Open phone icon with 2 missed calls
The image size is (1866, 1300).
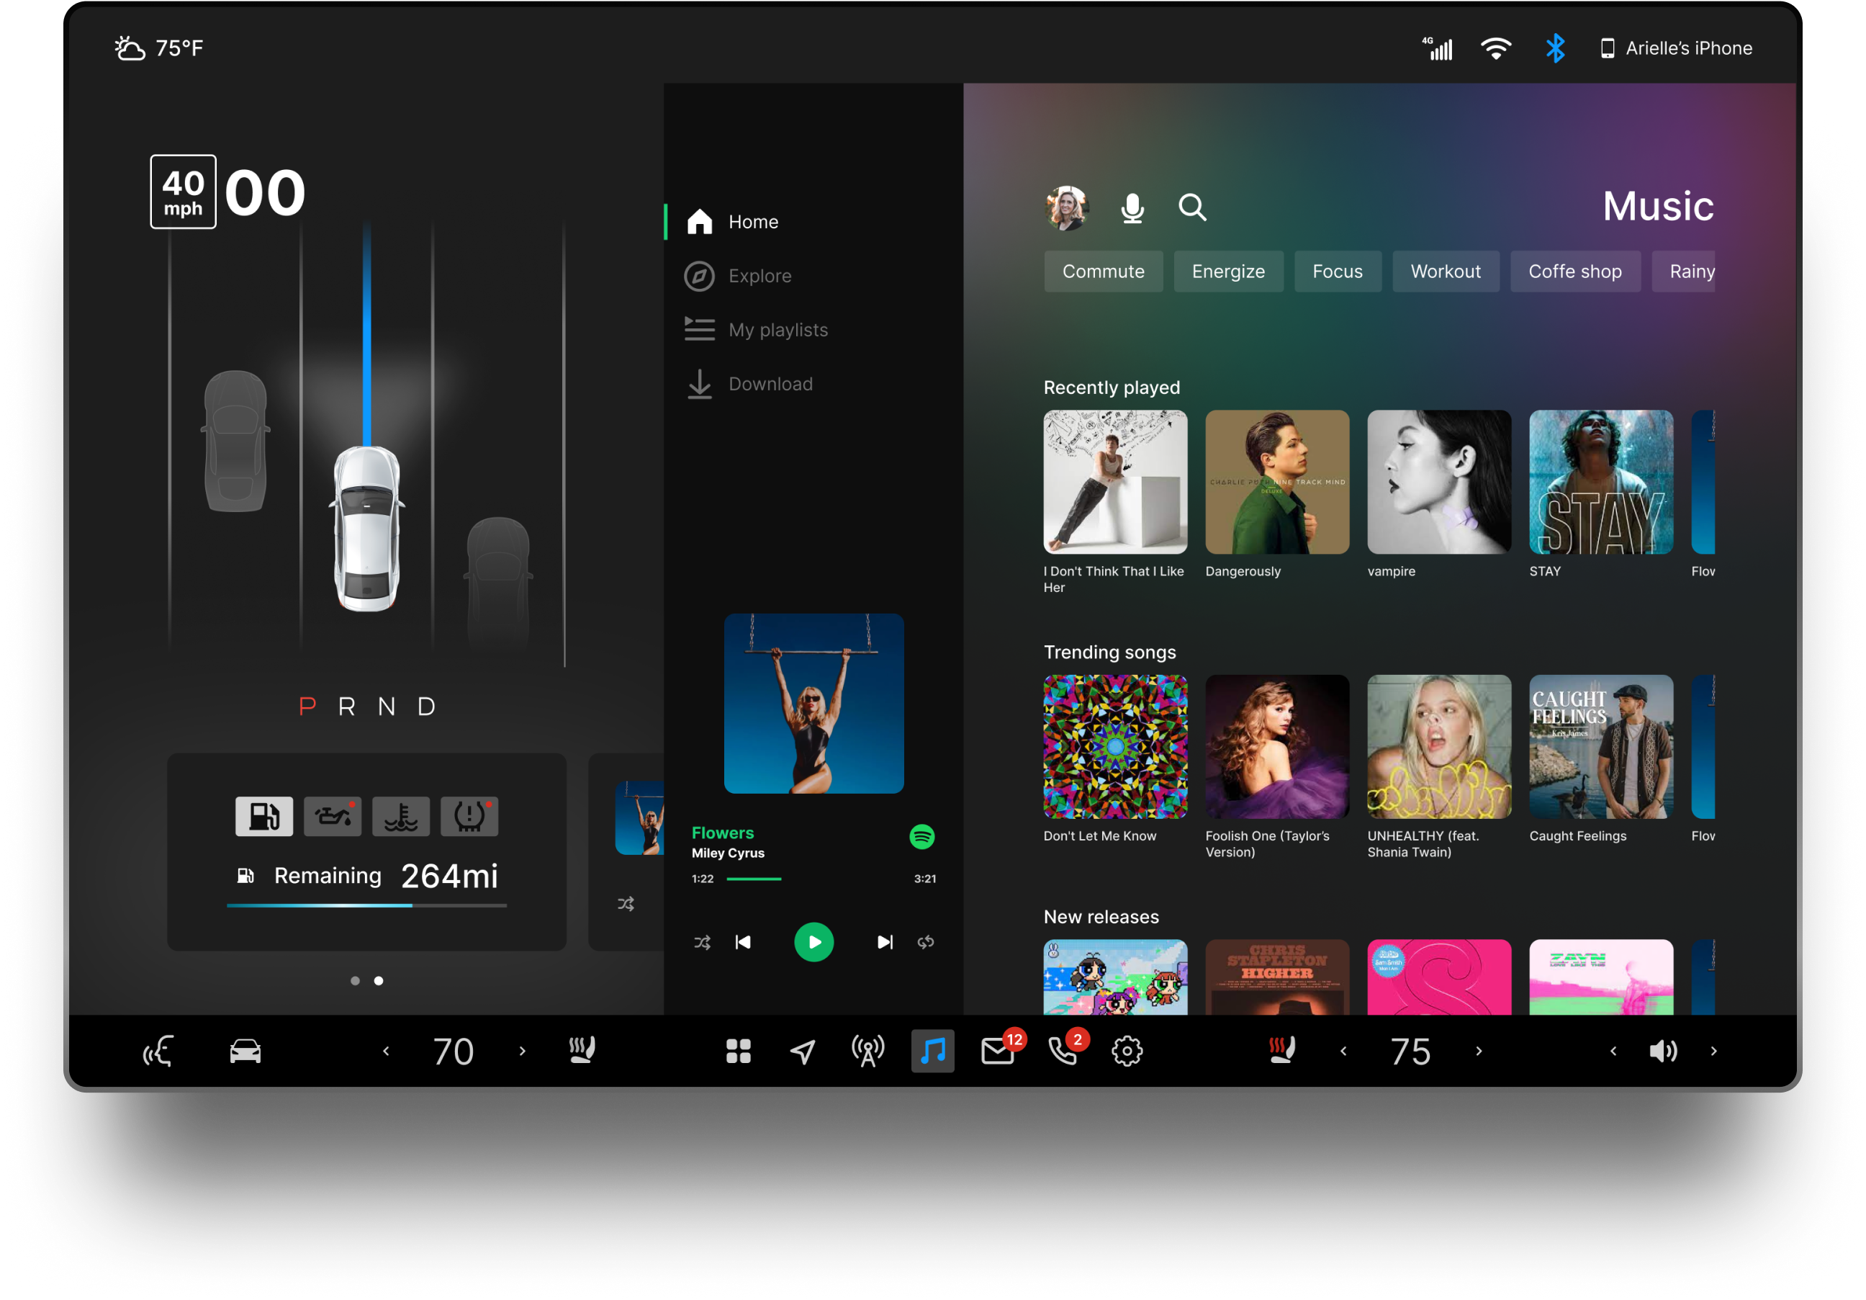coord(1061,1052)
